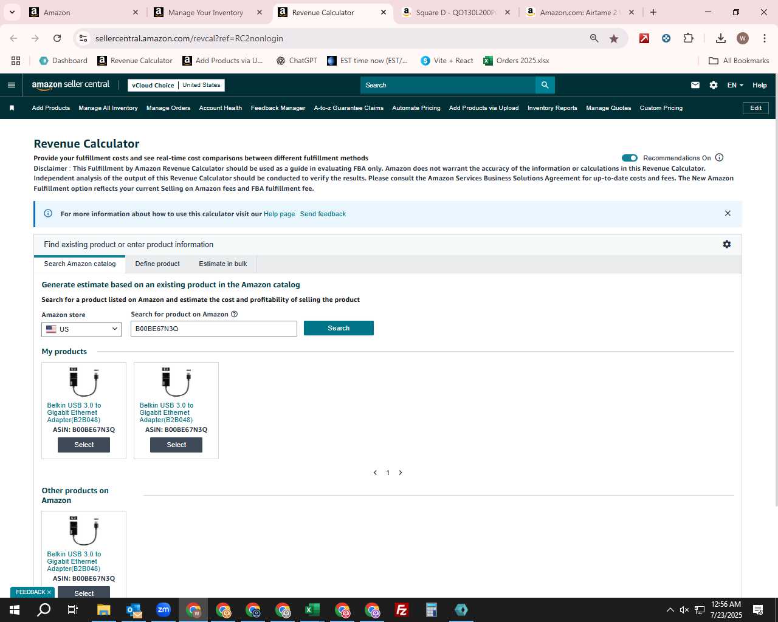This screenshot has height=622, width=778.
Task: Click the browser address bar URL
Action: 189,38
